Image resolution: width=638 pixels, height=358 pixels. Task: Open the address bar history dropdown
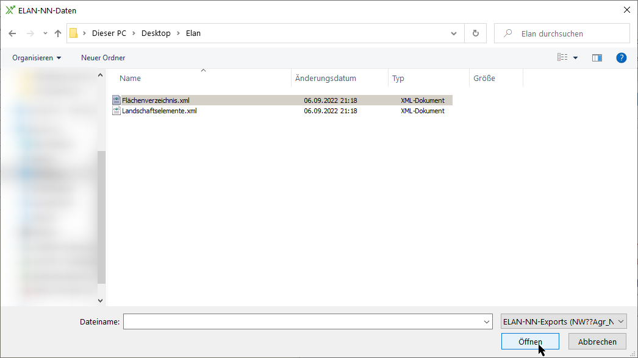[x=453, y=33]
